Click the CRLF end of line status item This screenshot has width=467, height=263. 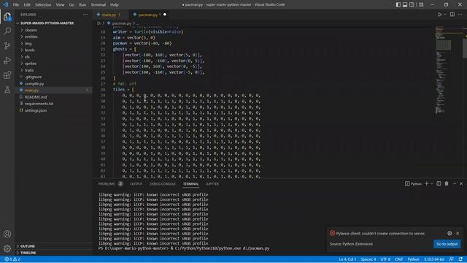point(399,259)
